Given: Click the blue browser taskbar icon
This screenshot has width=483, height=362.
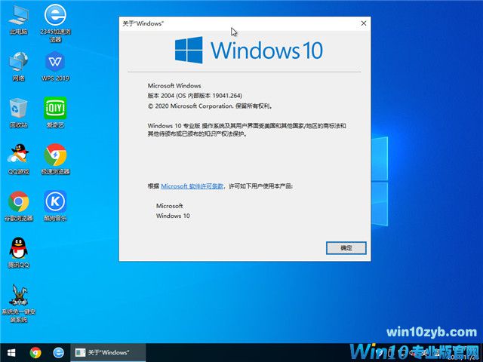Looking at the screenshot, I should pyautogui.click(x=58, y=352).
